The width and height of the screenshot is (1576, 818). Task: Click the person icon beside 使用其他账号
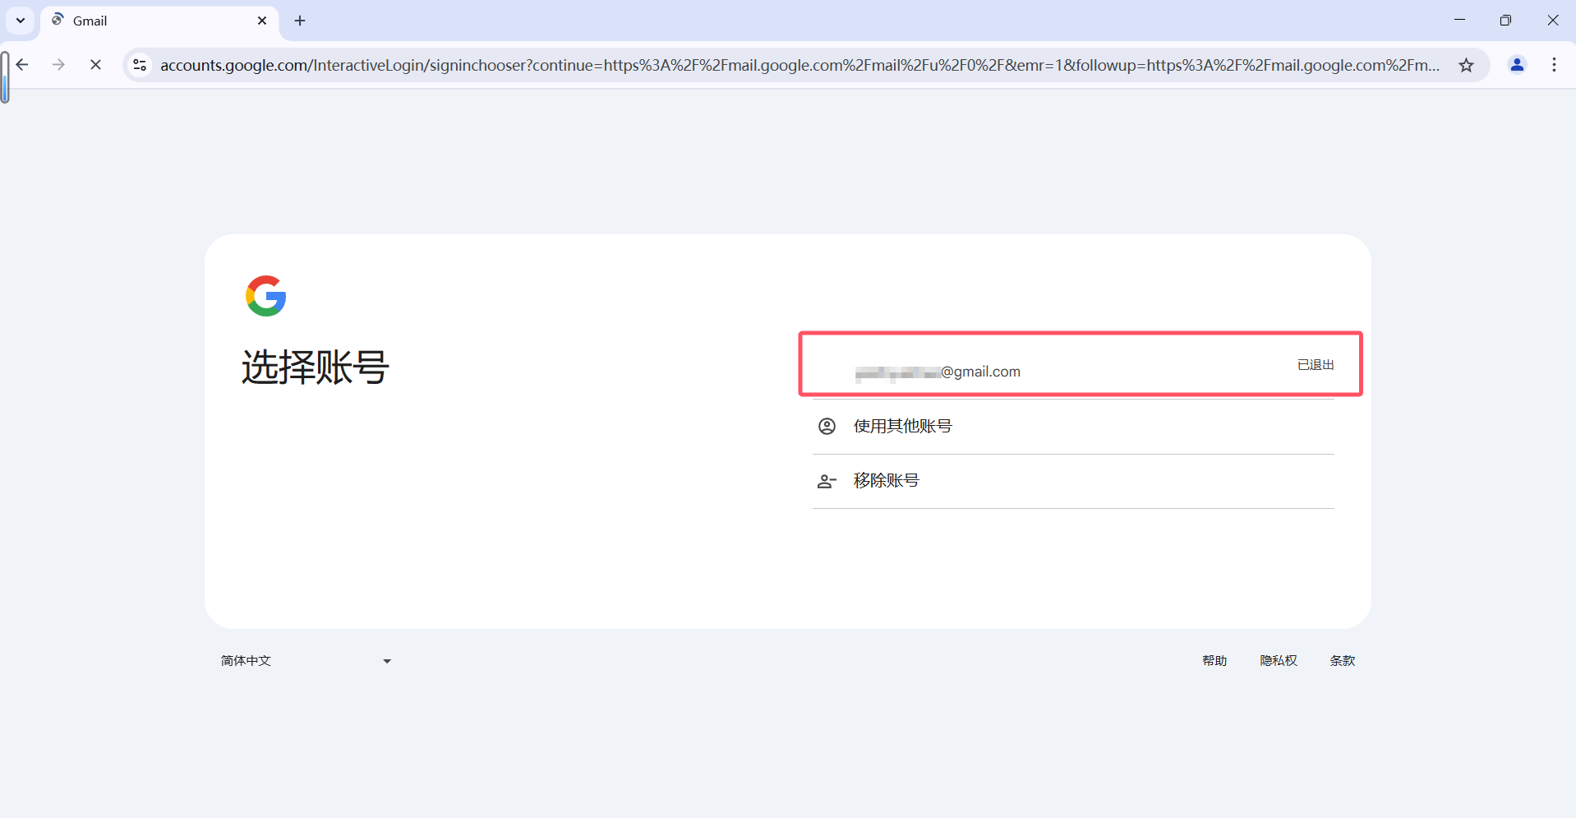coord(827,426)
